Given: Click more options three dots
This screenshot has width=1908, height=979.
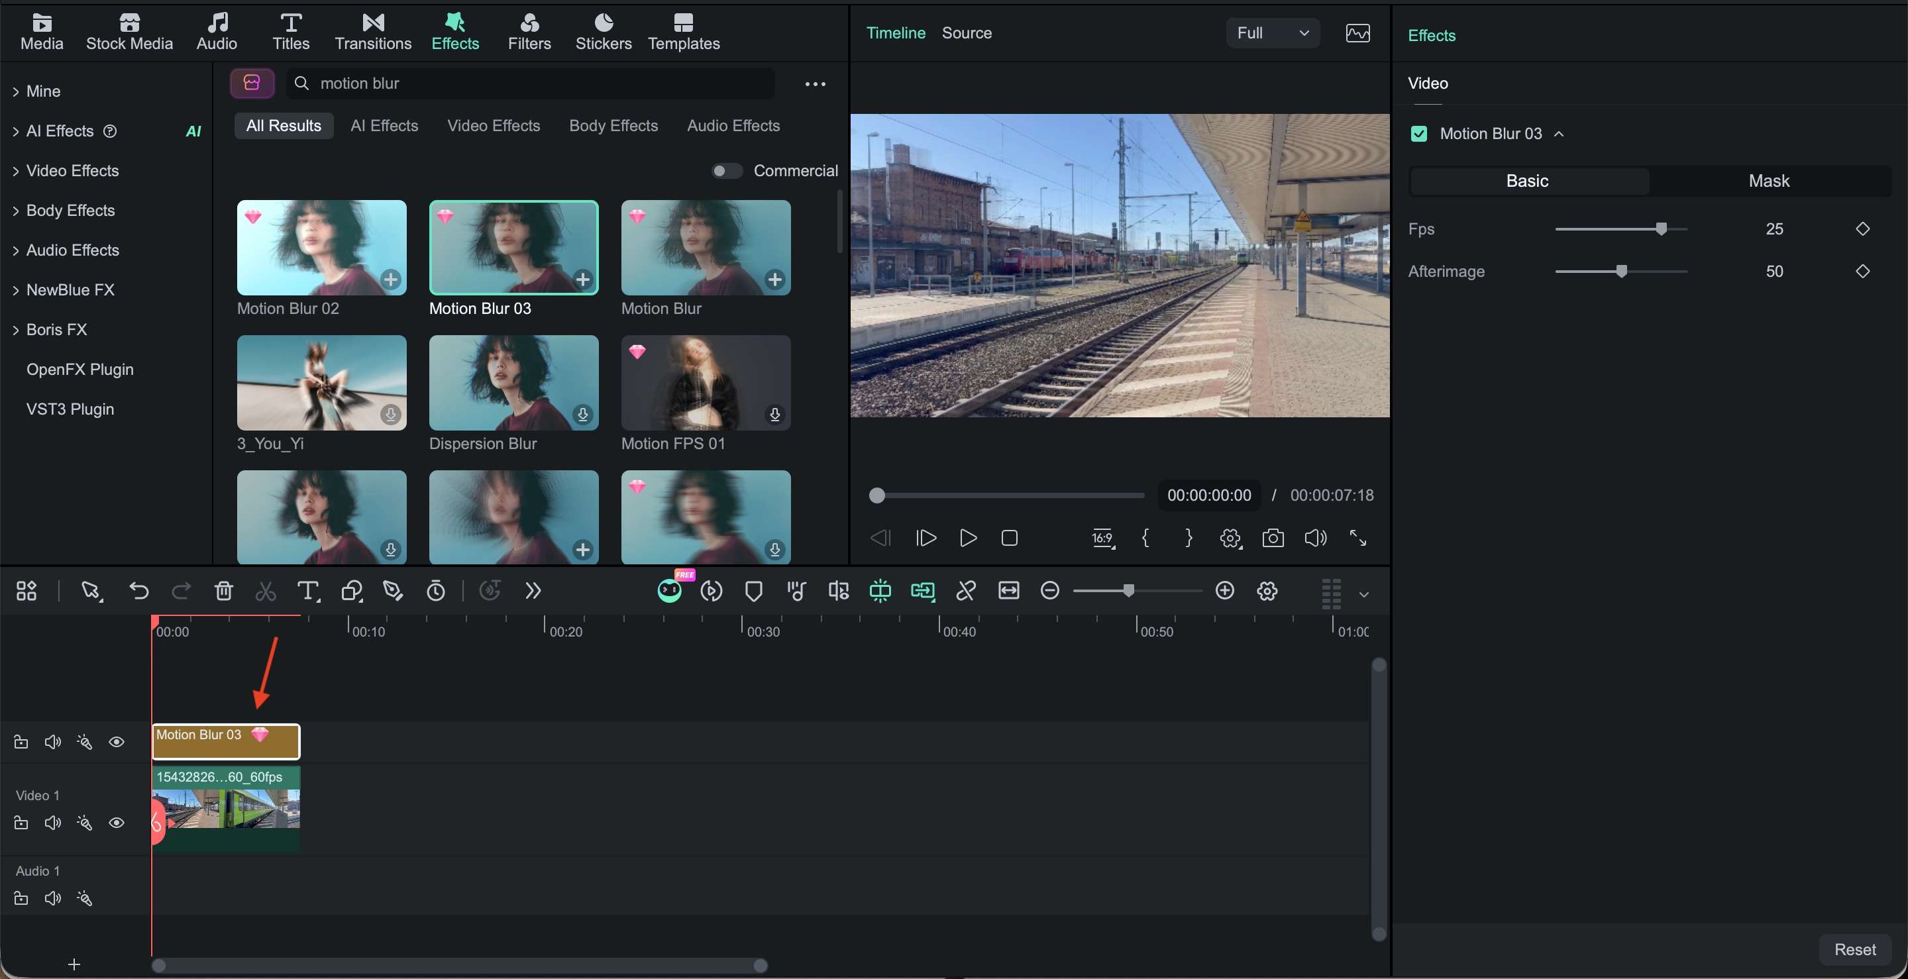Looking at the screenshot, I should (816, 83).
